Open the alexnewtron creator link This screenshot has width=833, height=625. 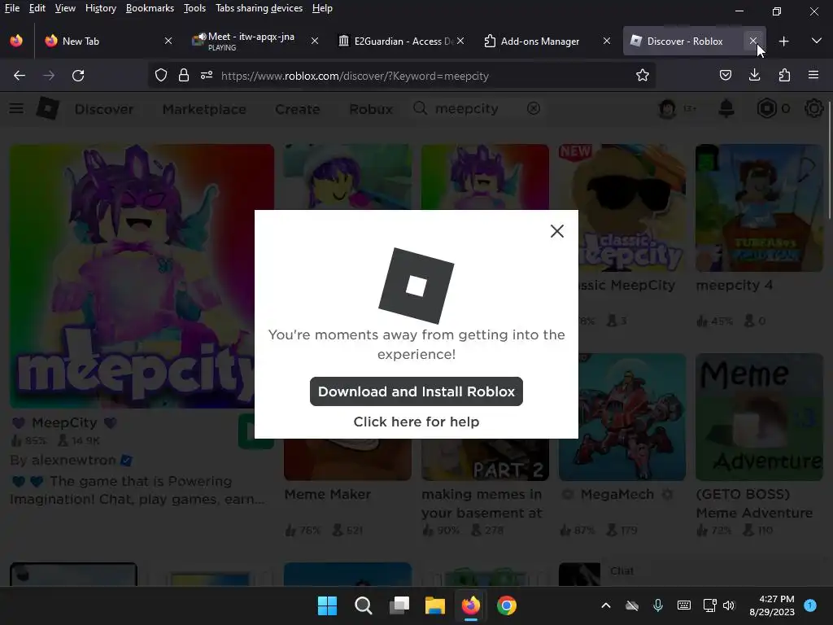(72, 461)
